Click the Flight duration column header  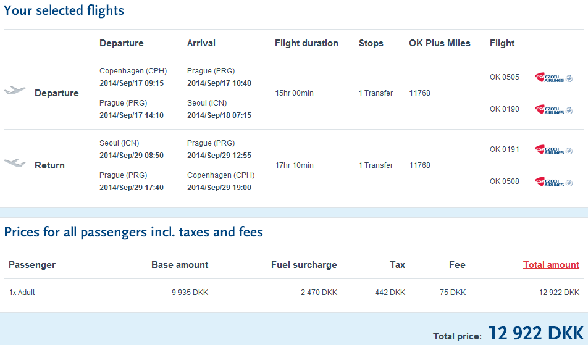click(x=306, y=43)
